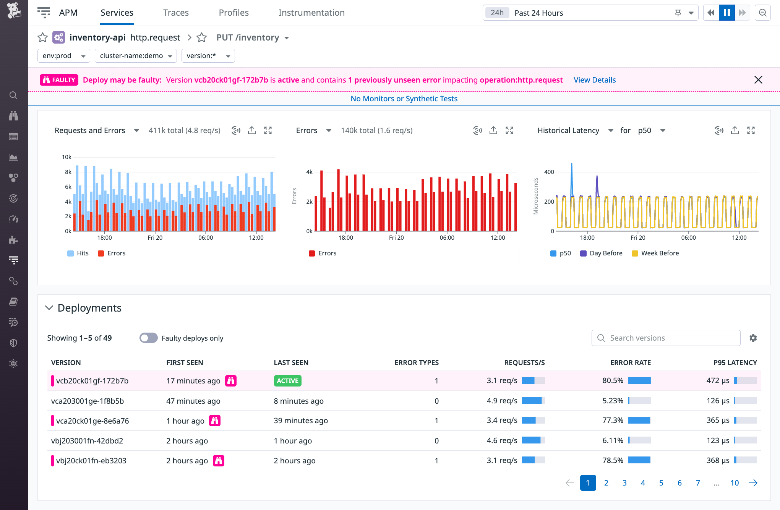Enable the Faulty deploys only toggle
The height and width of the screenshot is (510, 780).
coord(148,338)
